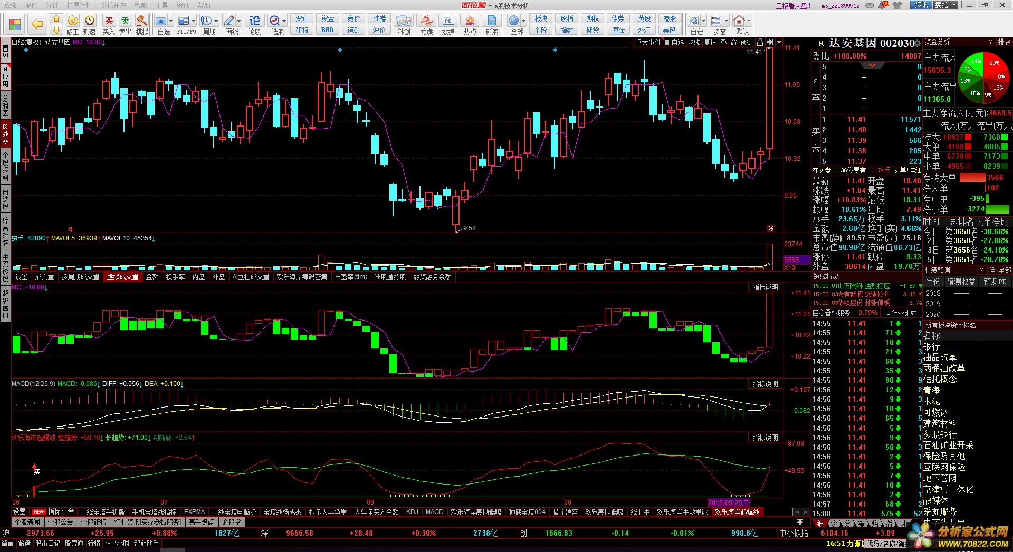Click the 排名 button in 资金分析
This screenshot has height=552, width=1013.
coord(1004,42)
